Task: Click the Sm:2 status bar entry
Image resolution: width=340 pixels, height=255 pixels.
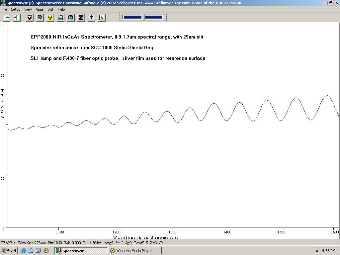Action: [119, 243]
